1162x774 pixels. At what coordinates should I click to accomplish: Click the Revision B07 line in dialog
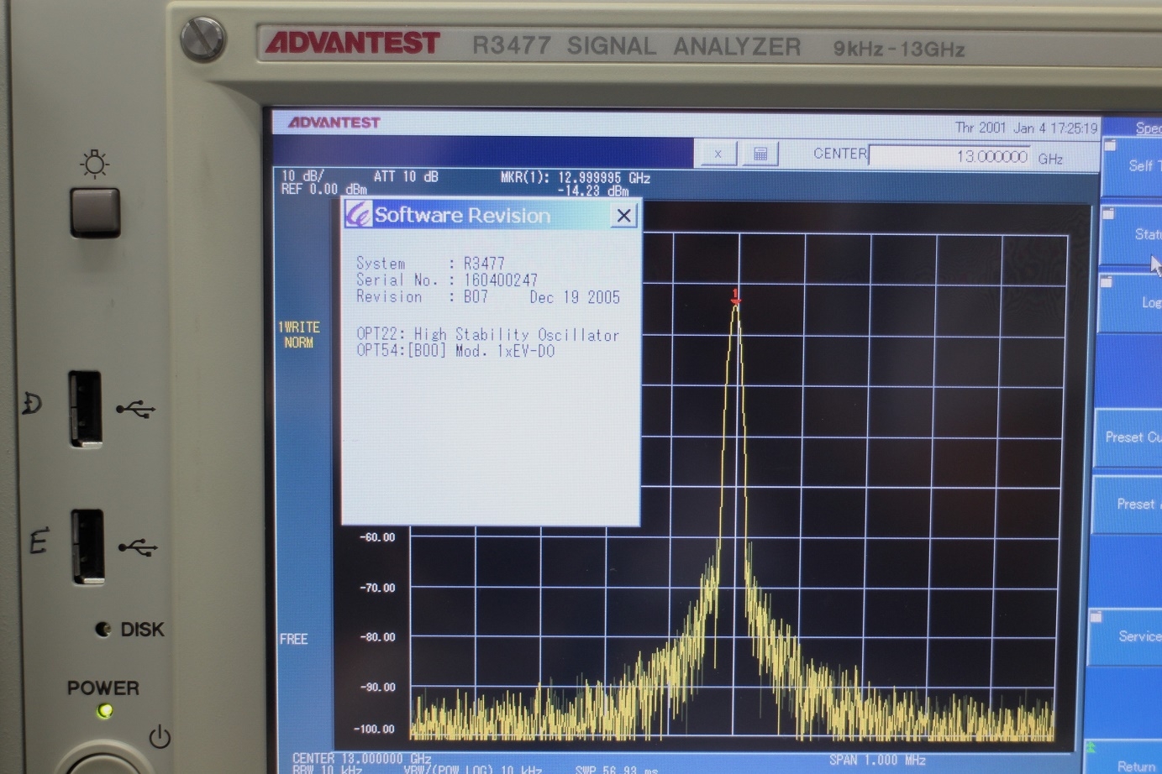point(487,297)
